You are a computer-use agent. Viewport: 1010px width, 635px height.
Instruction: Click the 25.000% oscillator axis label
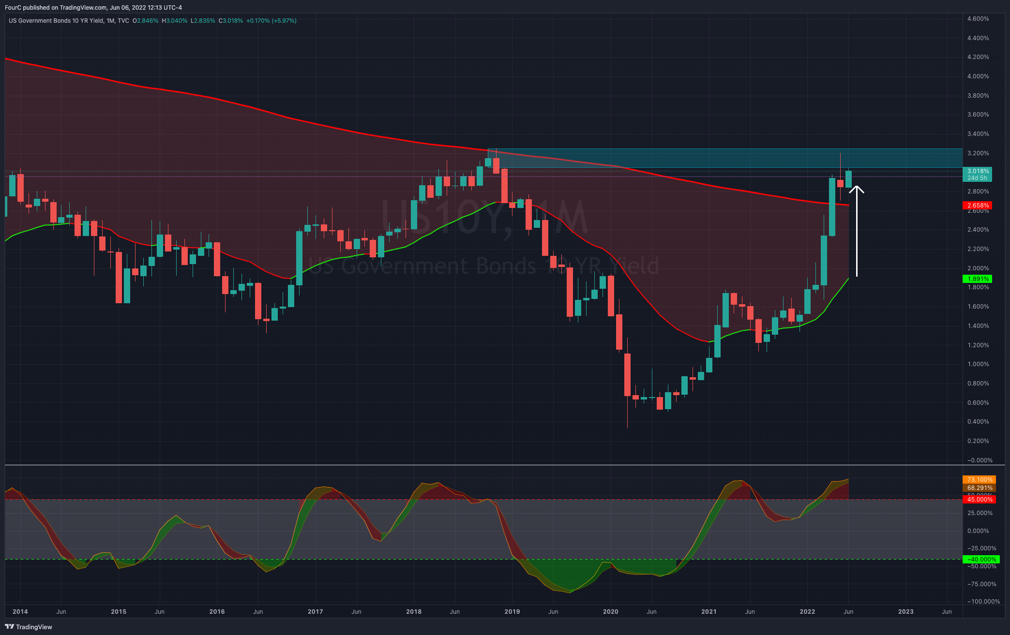[980, 513]
